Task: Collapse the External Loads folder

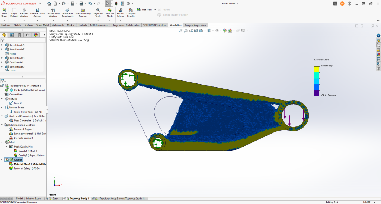Action: click(2, 108)
